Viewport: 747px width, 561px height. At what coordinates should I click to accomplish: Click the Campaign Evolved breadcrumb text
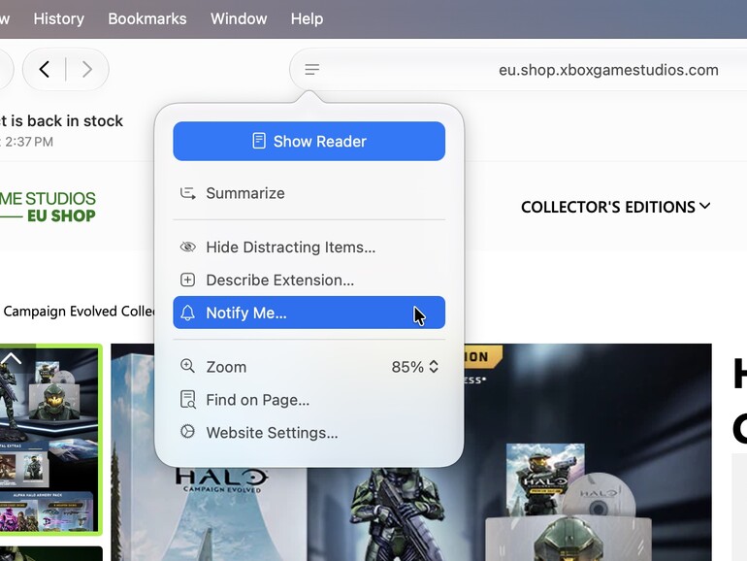pos(79,312)
